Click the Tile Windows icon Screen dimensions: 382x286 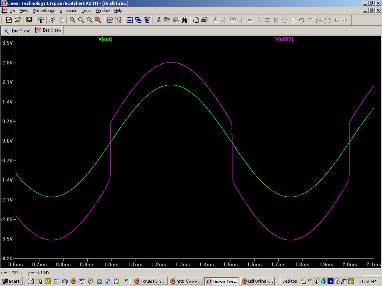point(130,20)
